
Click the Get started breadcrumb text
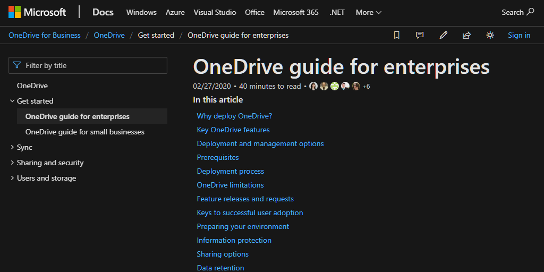(x=156, y=35)
